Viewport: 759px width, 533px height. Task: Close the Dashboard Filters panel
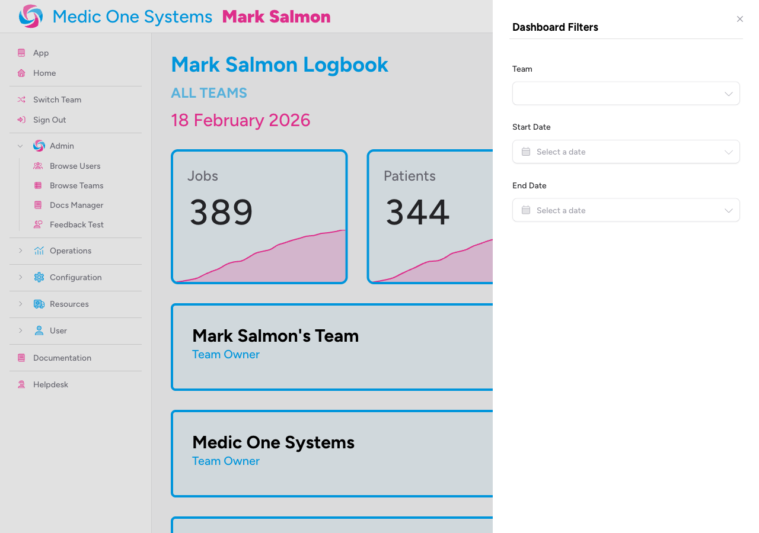(739, 19)
